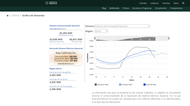Viewport: 190px width, 106px height.
Task: Click the search magnifier icon
Action: [183, 3]
